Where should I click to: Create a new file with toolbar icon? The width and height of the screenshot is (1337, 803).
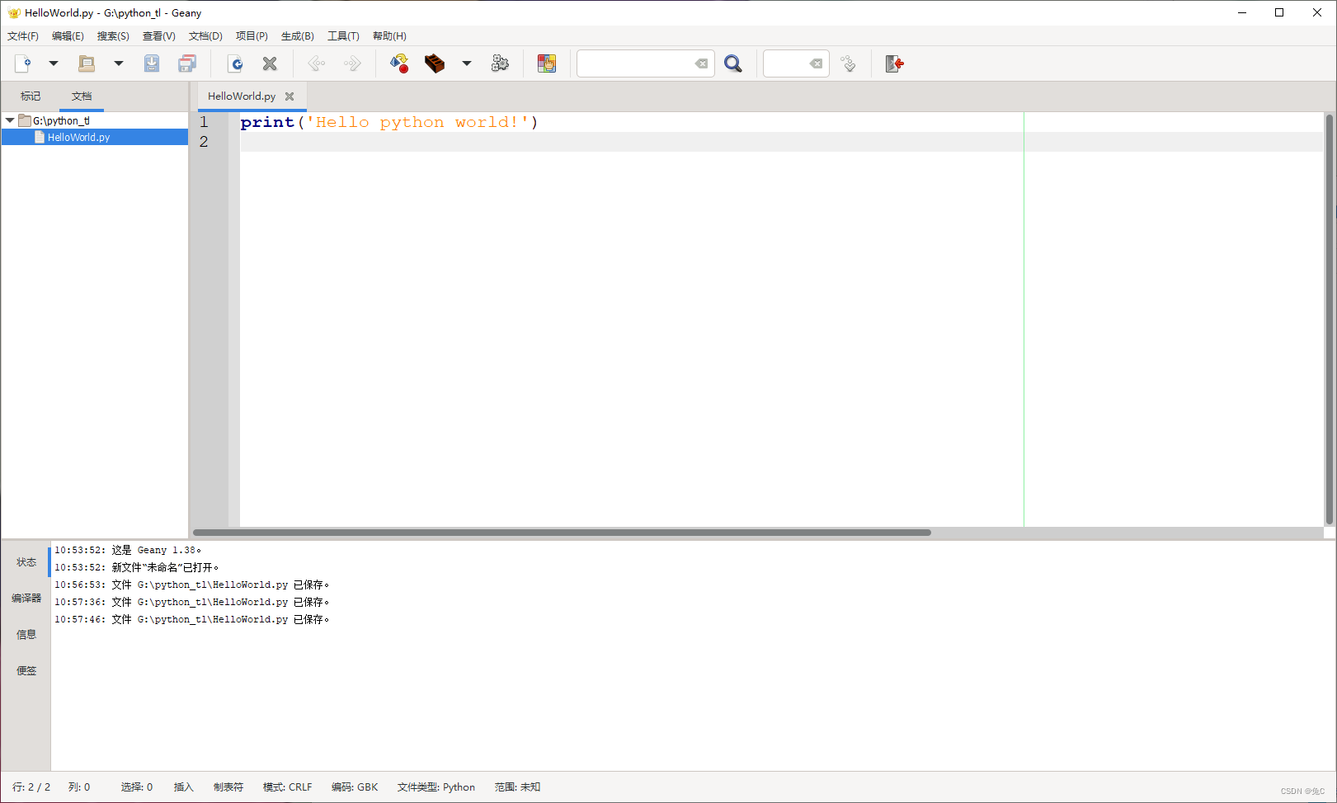(x=23, y=63)
